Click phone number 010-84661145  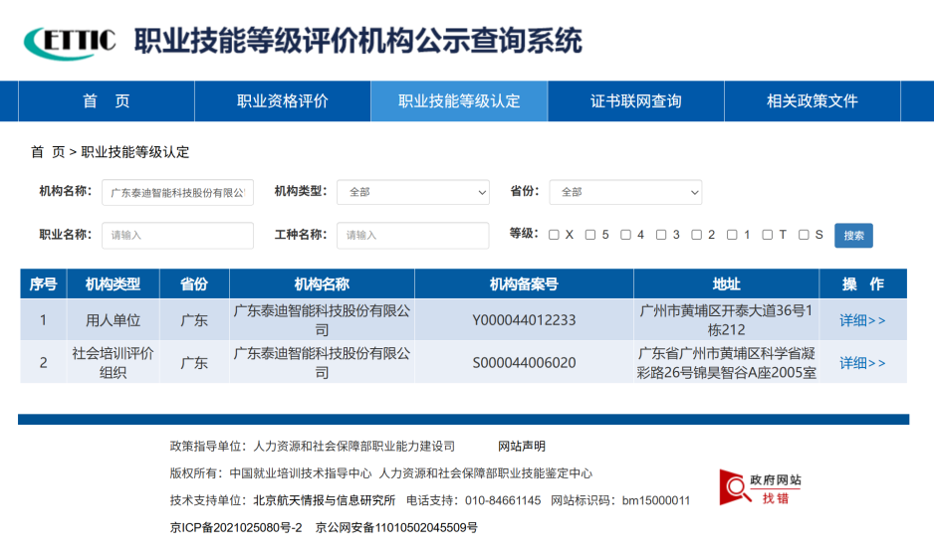click(x=503, y=500)
